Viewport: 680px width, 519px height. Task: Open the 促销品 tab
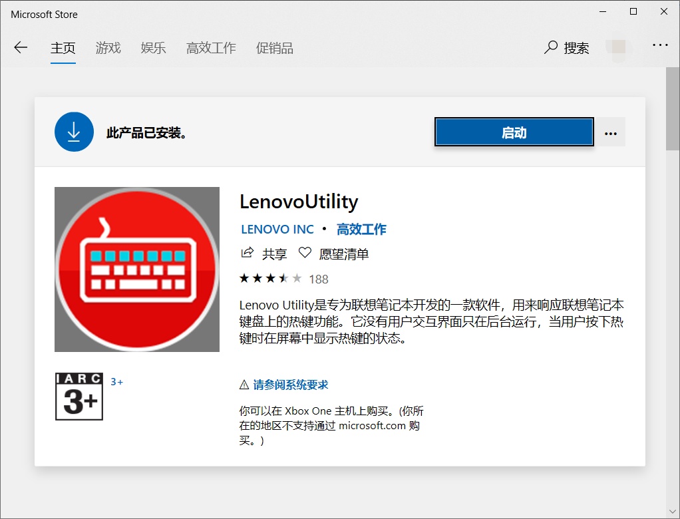tap(275, 48)
